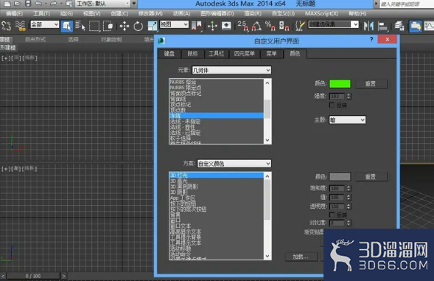Open the Layer Manager icon

[x=399, y=26]
